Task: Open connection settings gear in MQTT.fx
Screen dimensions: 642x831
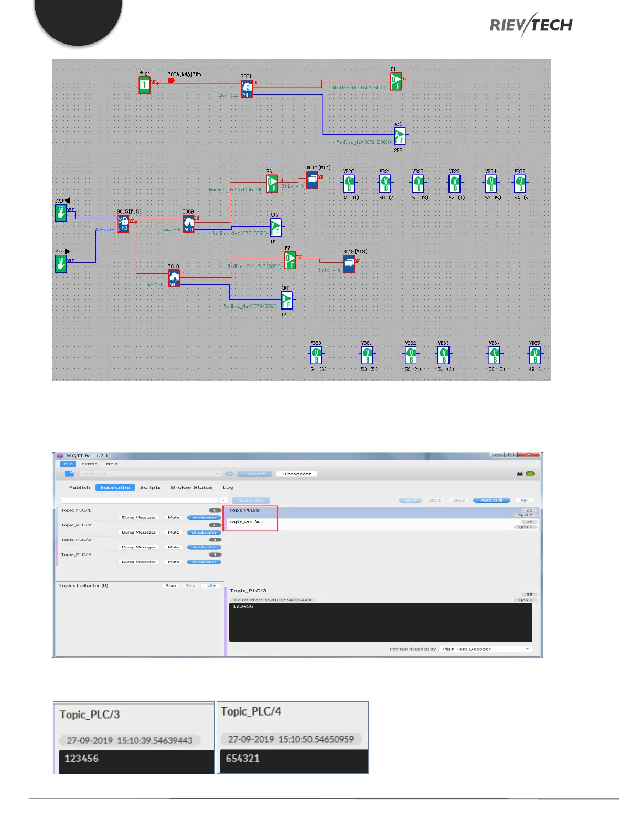Action: 229,474
